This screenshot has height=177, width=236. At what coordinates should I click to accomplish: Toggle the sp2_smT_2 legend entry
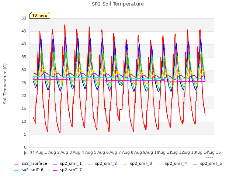click(102, 164)
